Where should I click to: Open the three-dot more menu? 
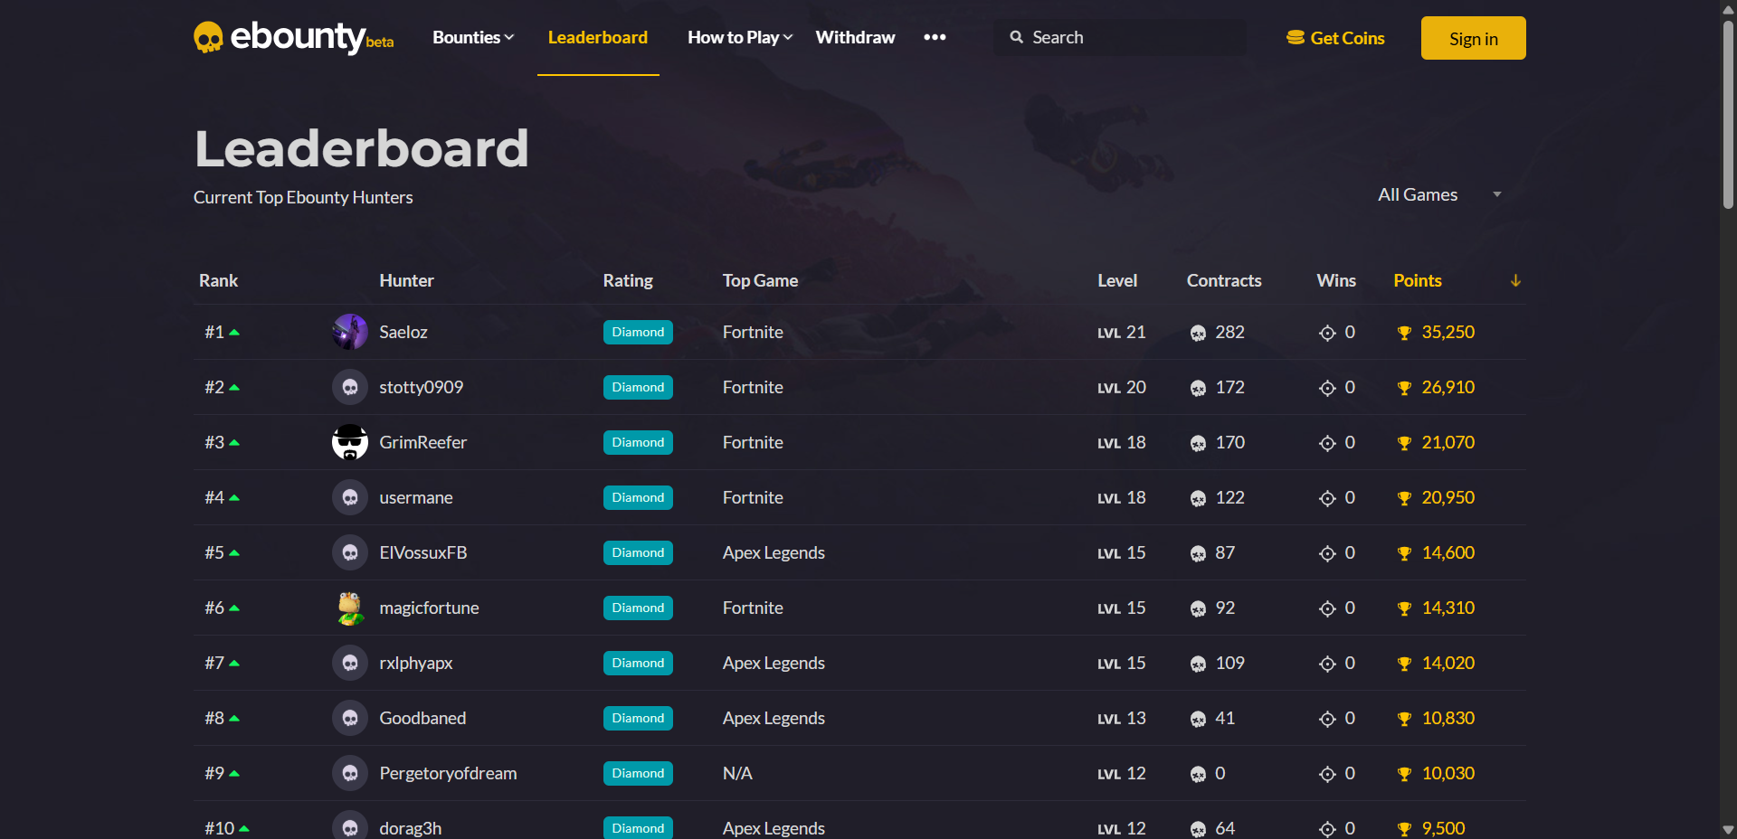[x=935, y=37]
